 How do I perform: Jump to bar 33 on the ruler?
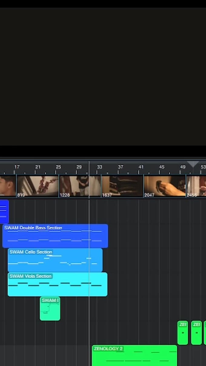coord(100,167)
